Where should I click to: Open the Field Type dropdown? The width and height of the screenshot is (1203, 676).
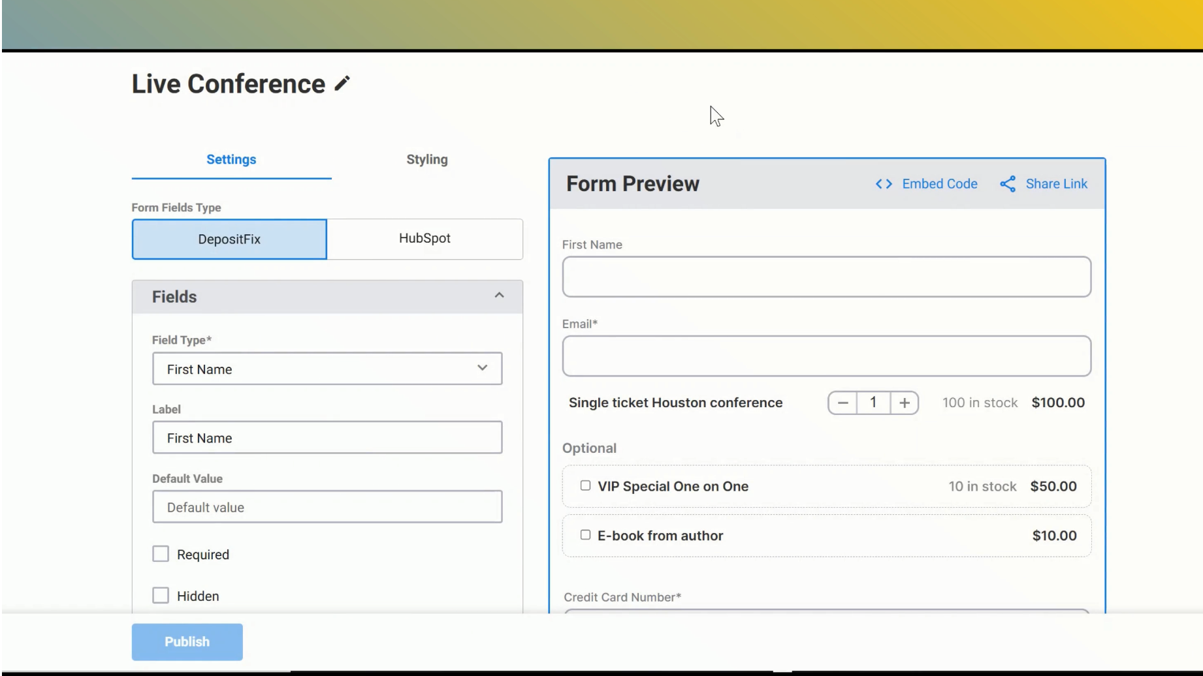[327, 369]
